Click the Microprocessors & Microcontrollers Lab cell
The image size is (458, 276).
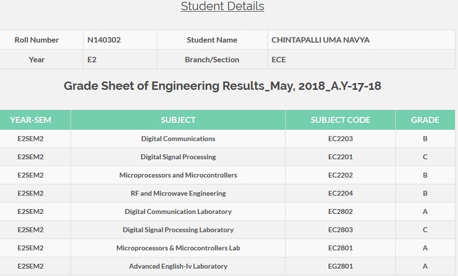click(x=178, y=248)
